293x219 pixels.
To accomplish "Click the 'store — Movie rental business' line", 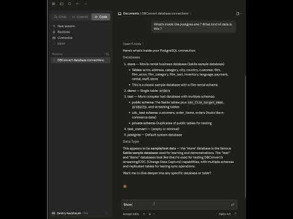I will click(176, 64).
